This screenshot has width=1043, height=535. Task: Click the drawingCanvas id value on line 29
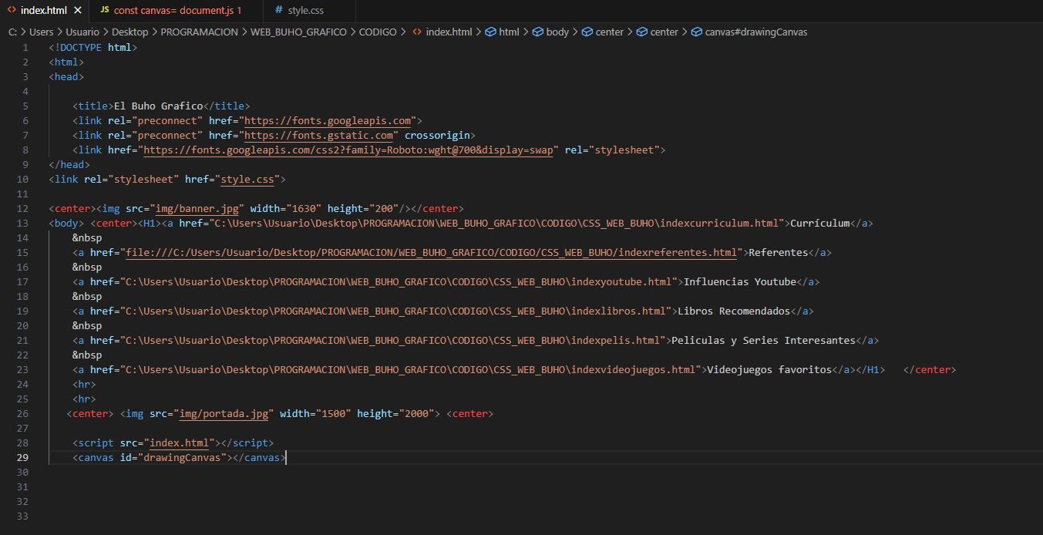coord(183,458)
